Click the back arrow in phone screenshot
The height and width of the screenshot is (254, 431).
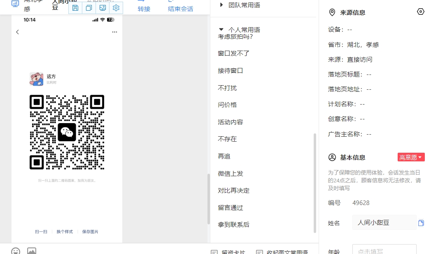[17, 32]
